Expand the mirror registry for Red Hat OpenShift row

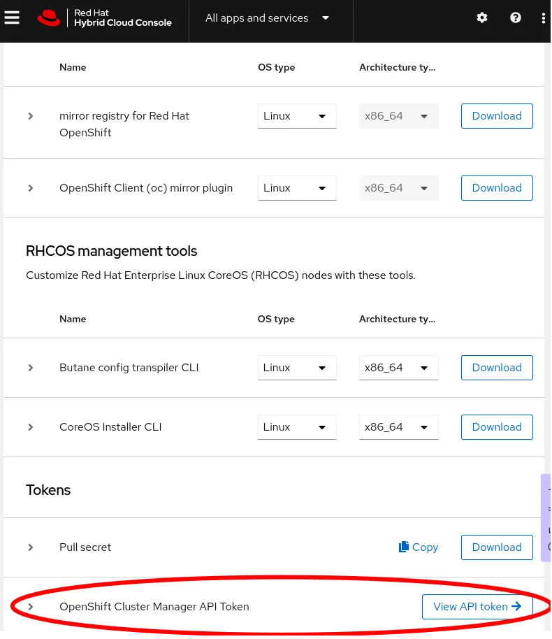[31, 116]
